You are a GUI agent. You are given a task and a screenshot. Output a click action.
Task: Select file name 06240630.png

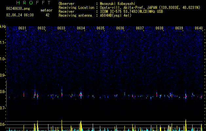tap(18, 9)
